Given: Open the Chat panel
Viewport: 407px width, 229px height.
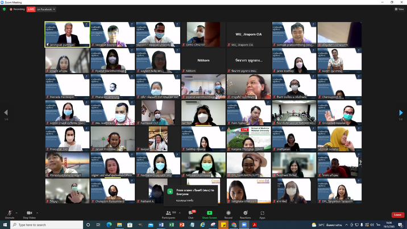Looking at the screenshot, I should [190, 213].
